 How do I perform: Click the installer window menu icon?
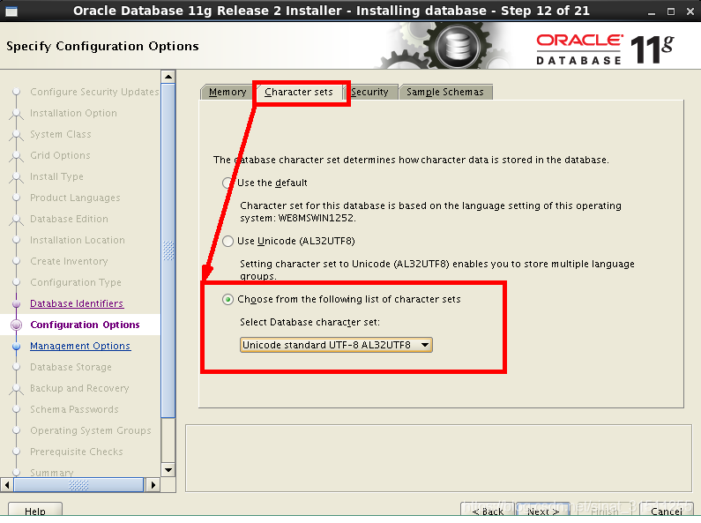coord(11,11)
